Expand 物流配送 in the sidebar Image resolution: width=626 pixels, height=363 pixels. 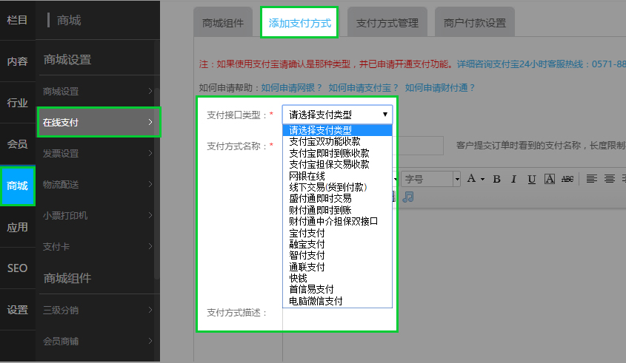[98, 184]
